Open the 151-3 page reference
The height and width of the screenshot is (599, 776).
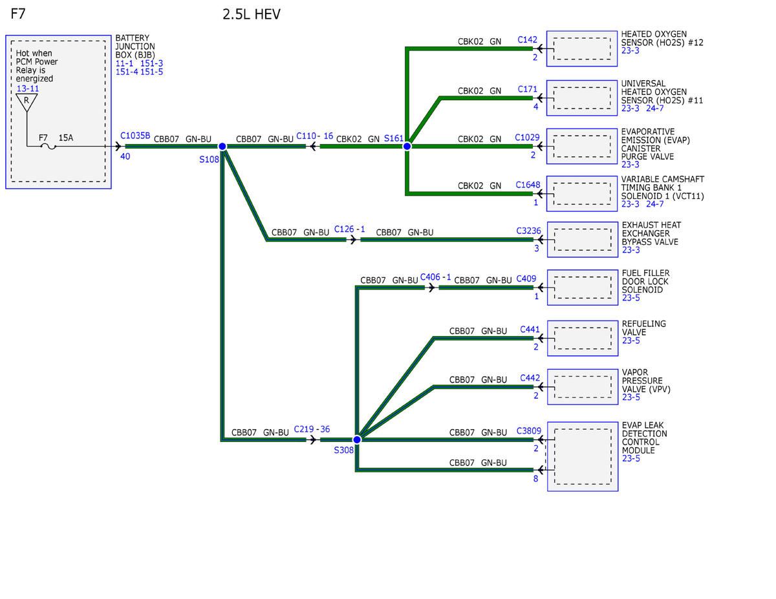pyautogui.click(x=151, y=63)
